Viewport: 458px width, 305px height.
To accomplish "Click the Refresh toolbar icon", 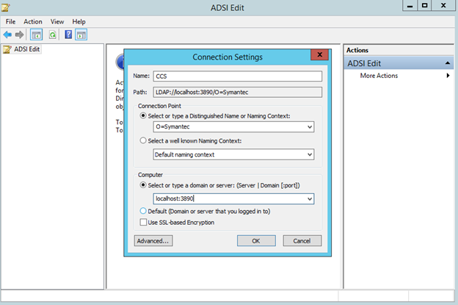I will pos(52,35).
